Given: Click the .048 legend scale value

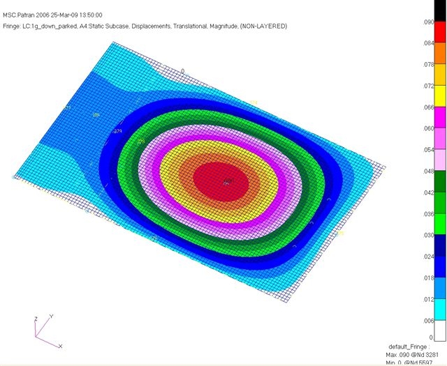Looking at the screenshot, I should coord(428,171).
